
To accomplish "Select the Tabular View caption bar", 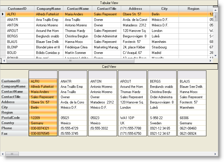I will click(109, 3).
